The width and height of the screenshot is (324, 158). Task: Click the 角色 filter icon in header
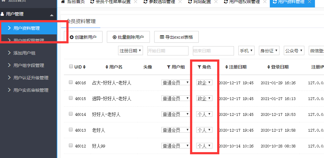199,67
